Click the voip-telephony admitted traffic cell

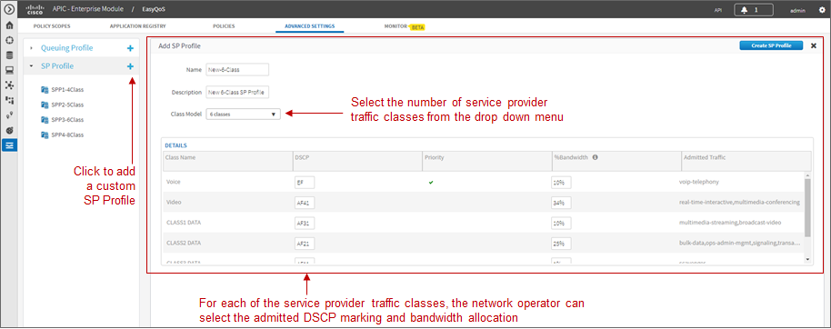click(x=699, y=183)
